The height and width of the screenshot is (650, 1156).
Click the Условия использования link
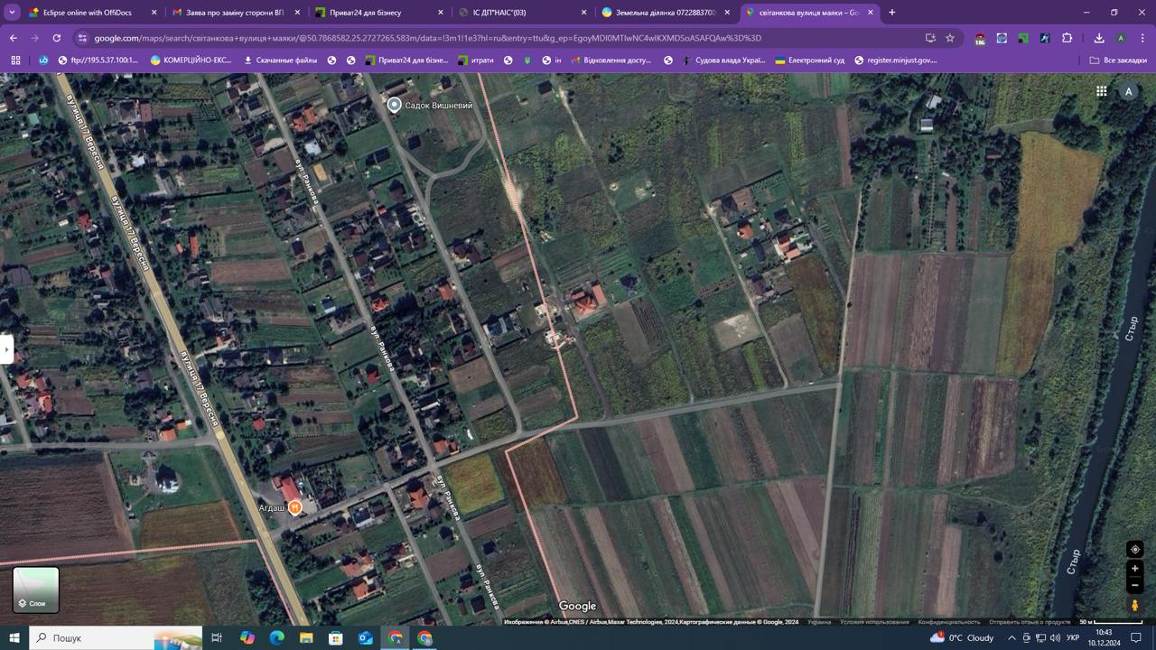[x=874, y=622]
